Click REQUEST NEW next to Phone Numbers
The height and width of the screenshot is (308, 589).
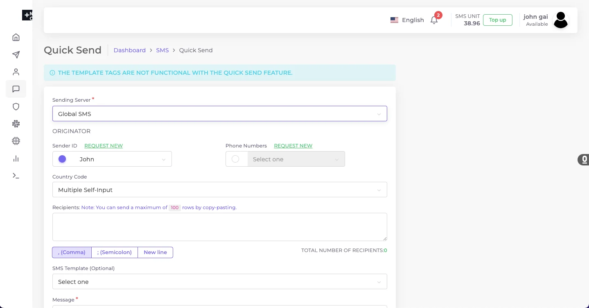[293, 146]
